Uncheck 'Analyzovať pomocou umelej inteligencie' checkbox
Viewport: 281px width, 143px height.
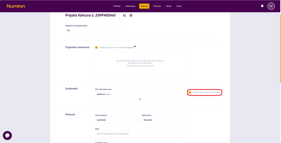(96, 47)
